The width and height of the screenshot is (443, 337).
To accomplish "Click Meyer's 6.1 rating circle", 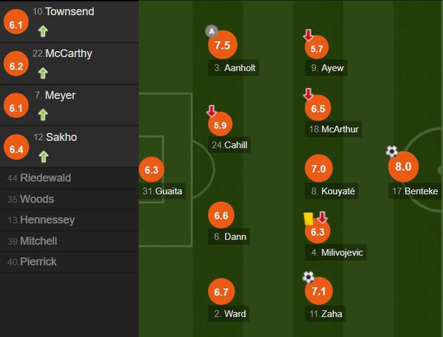I will click(x=16, y=108).
